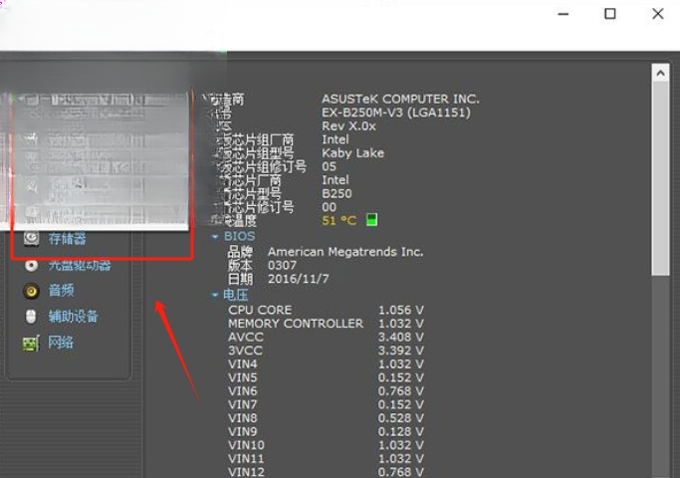This screenshot has height=478, width=680.
Task: Select the VIN8 row label
Action: point(243,417)
